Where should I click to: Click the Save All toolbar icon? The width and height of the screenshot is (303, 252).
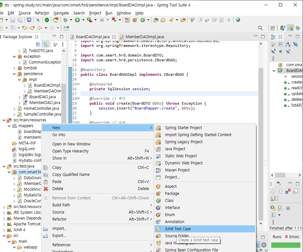pos(20,20)
